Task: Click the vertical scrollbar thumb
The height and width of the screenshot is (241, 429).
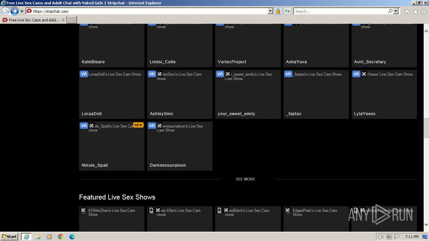Action: pos(426,128)
